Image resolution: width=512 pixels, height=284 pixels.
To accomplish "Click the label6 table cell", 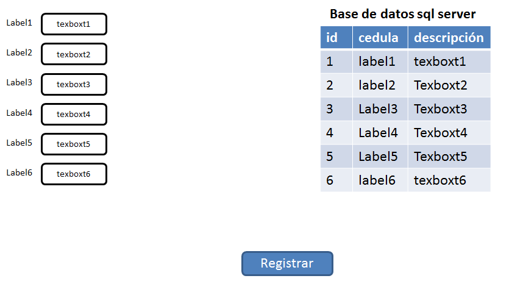I will pos(380,180).
